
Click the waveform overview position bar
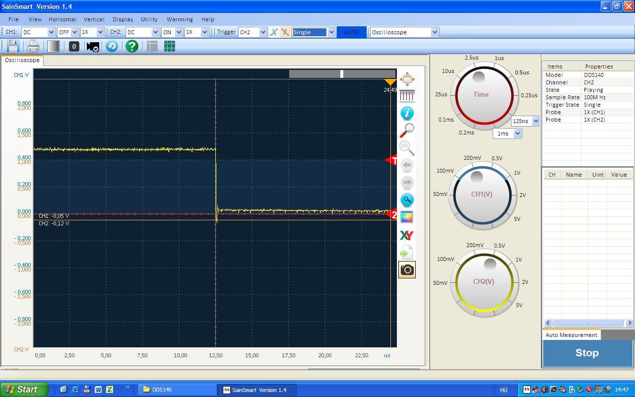(342, 74)
